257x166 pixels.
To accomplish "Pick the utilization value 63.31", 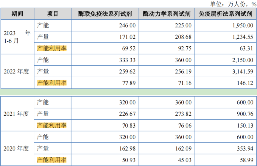I will pyautogui.click(x=246, y=48).
